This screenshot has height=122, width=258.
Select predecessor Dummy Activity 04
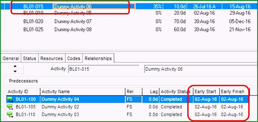(x=60, y=99)
